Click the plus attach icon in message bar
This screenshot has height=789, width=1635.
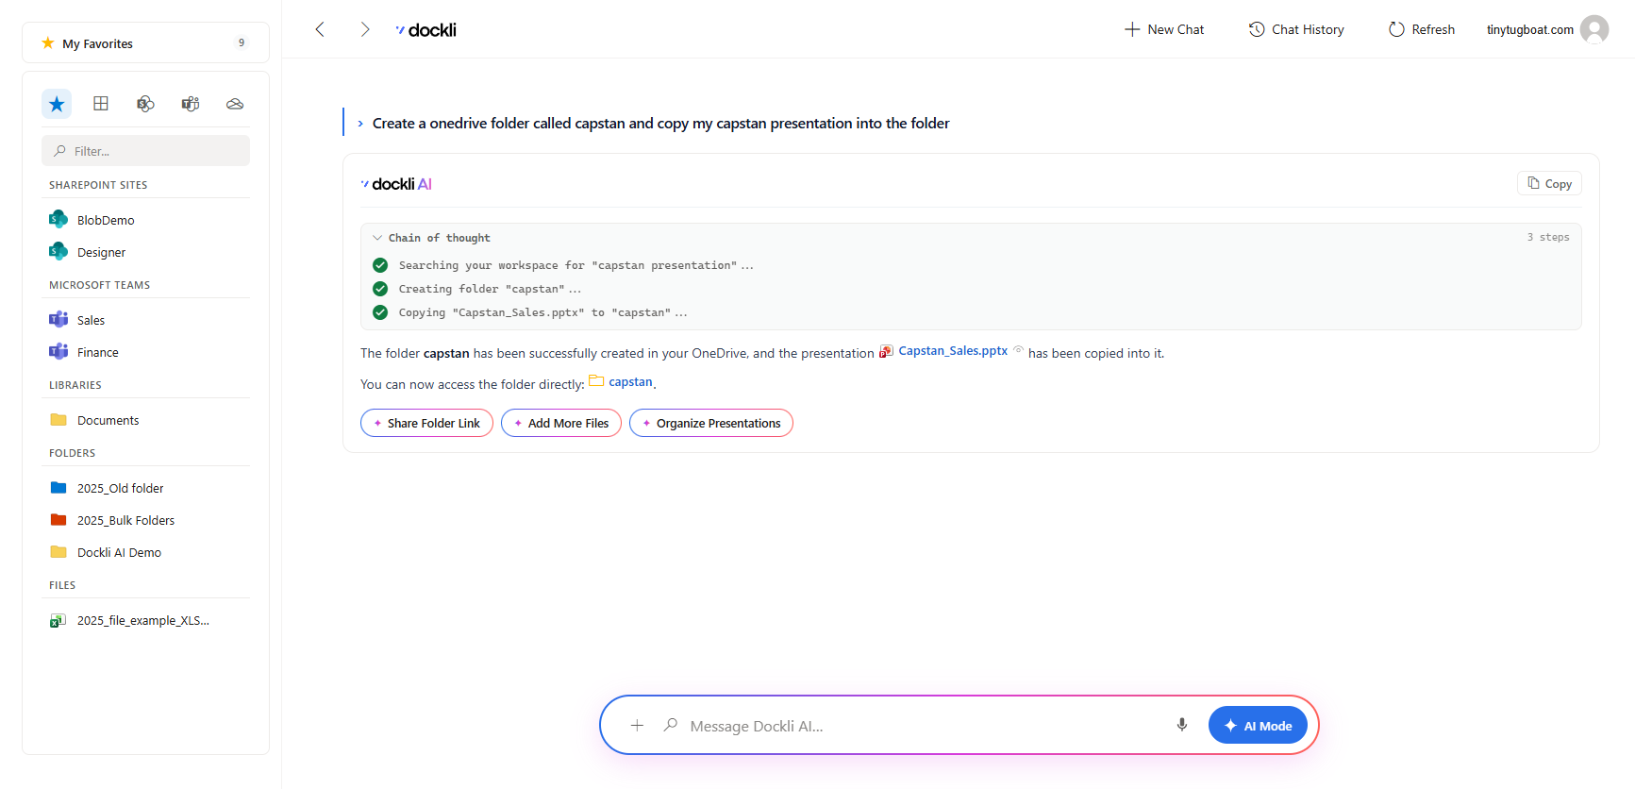click(637, 725)
